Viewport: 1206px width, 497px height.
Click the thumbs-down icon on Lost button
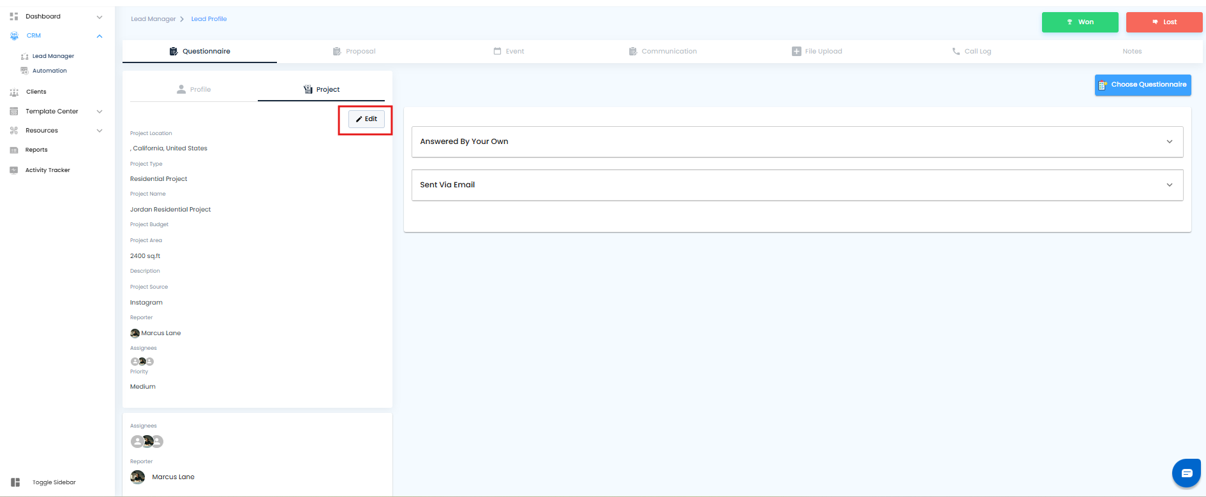(1155, 22)
